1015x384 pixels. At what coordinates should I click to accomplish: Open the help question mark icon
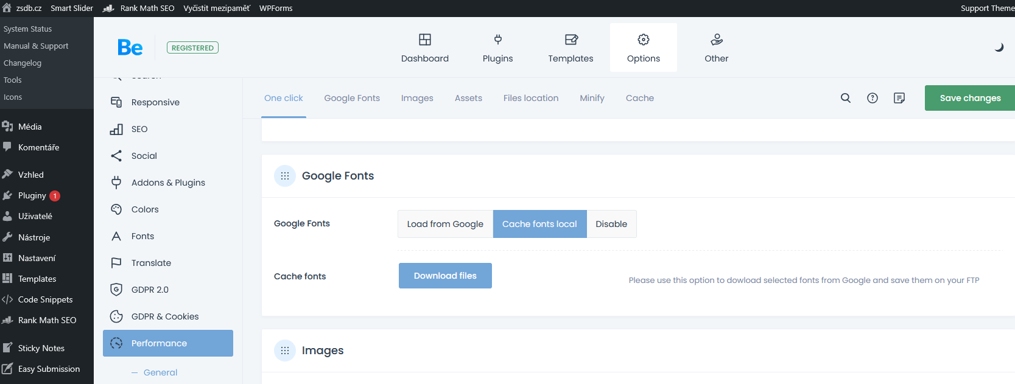[x=873, y=98]
